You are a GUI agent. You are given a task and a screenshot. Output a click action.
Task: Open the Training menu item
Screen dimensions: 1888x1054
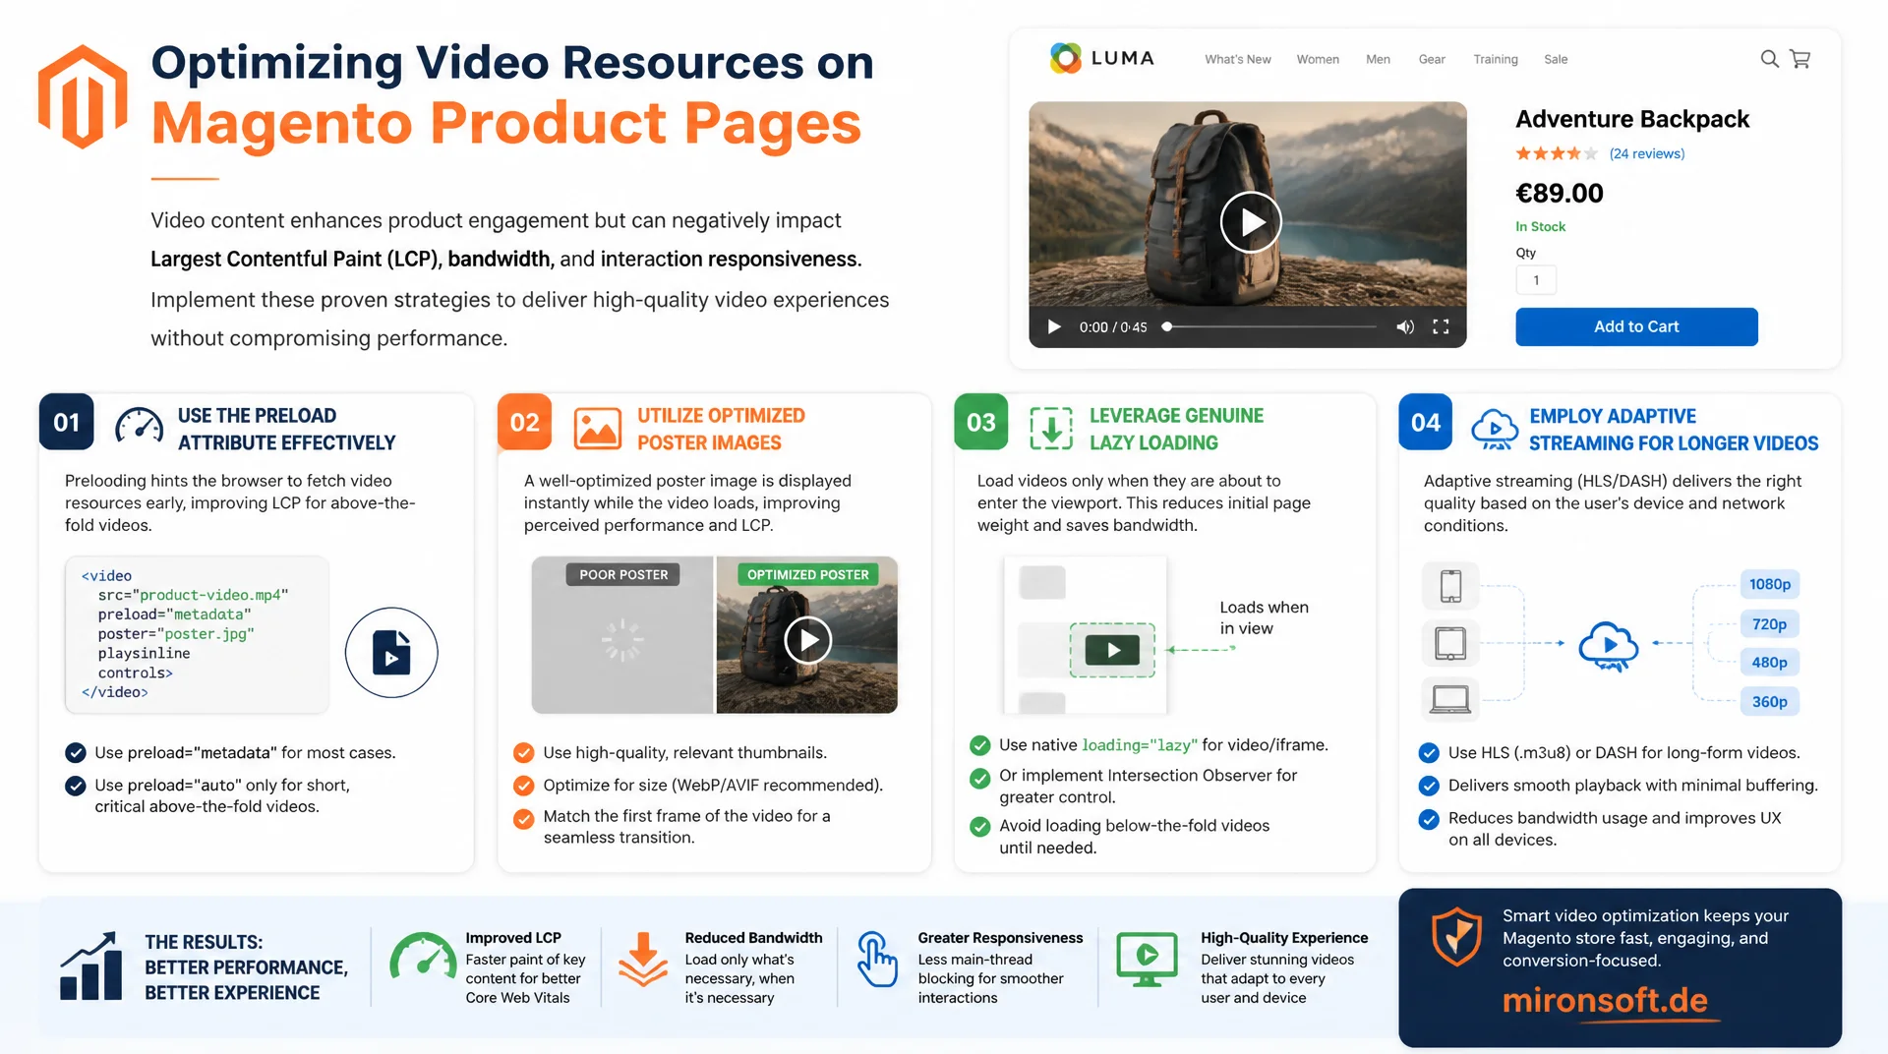(1496, 59)
